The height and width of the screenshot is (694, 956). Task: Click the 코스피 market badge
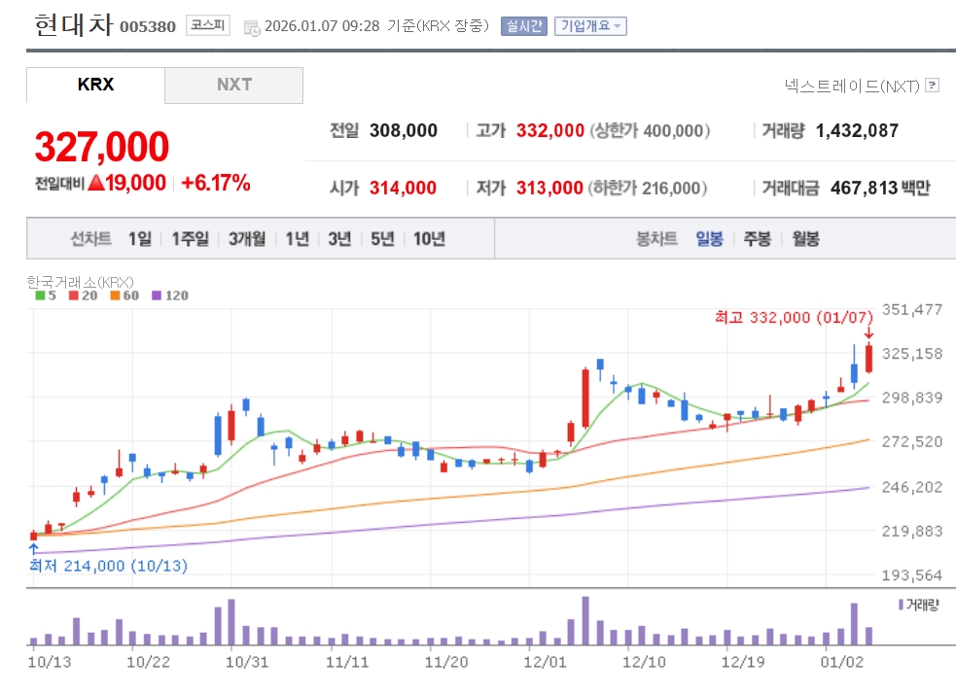[x=208, y=25]
